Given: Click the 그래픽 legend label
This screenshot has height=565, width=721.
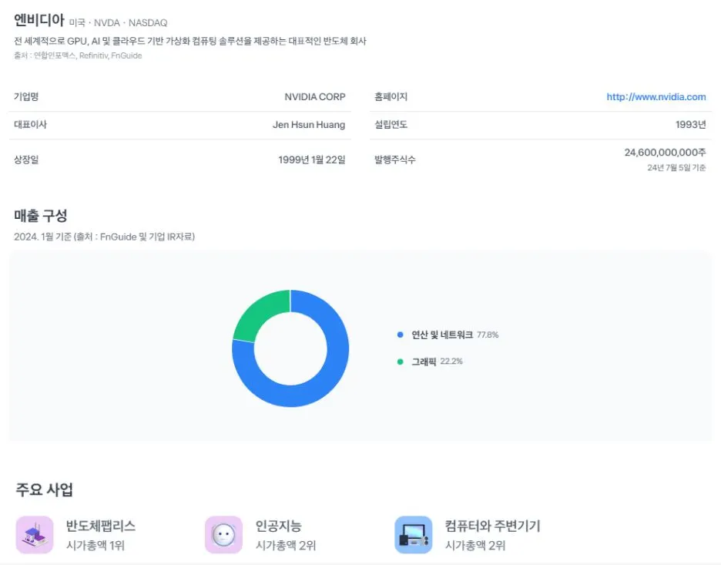Looking at the screenshot, I should [424, 362].
